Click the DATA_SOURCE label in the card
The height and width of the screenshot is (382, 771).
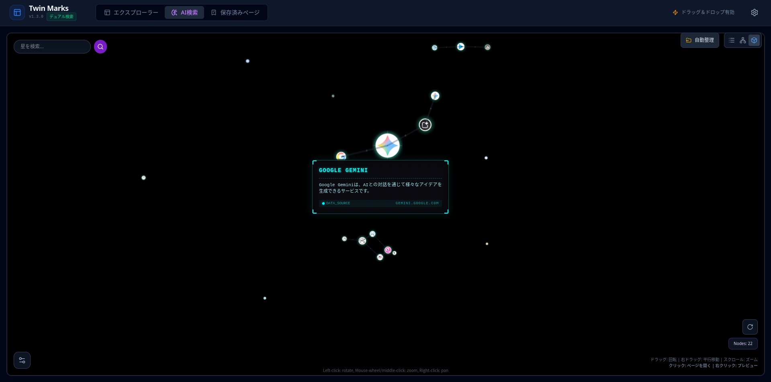click(x=338, y=203)
